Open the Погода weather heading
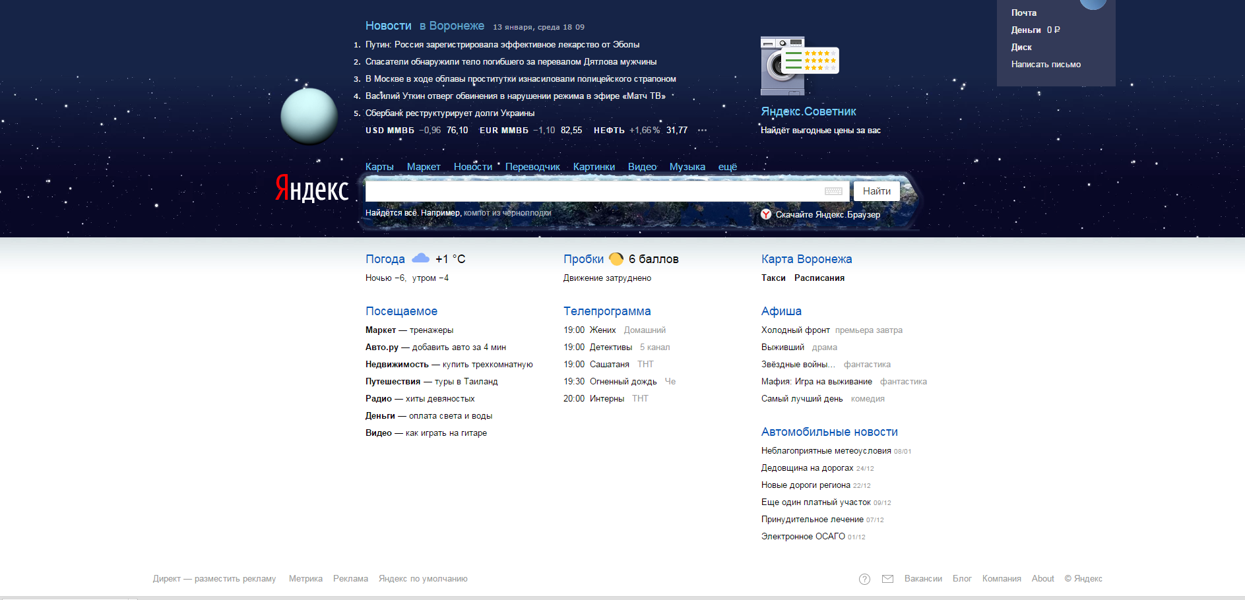This screenshot has width=1245, height=600. 385,259
